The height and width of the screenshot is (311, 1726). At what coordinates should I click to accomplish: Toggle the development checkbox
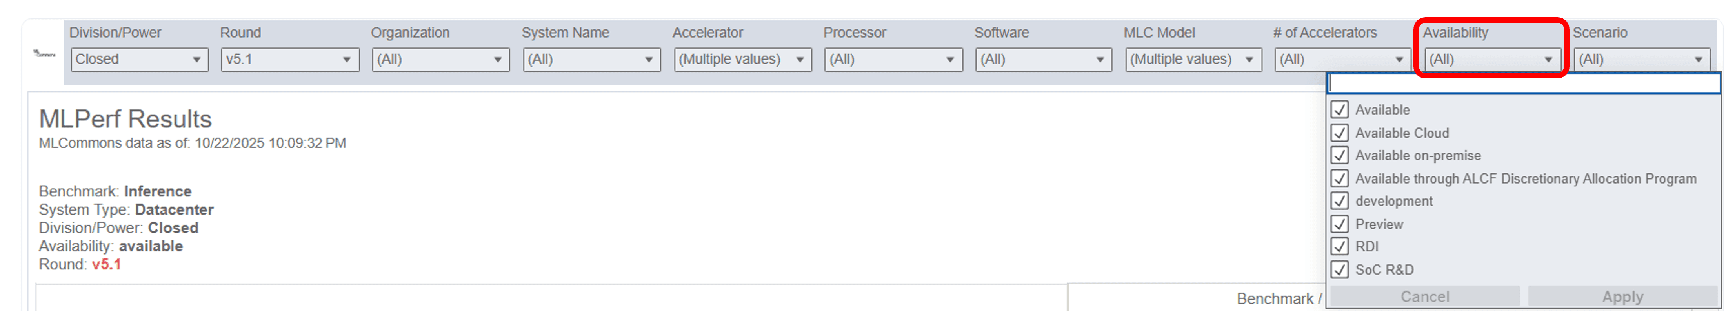(1340, 201)
